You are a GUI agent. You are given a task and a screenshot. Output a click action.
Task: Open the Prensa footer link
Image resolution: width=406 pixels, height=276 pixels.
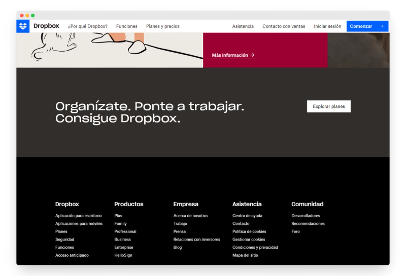[x=180, y=231]
